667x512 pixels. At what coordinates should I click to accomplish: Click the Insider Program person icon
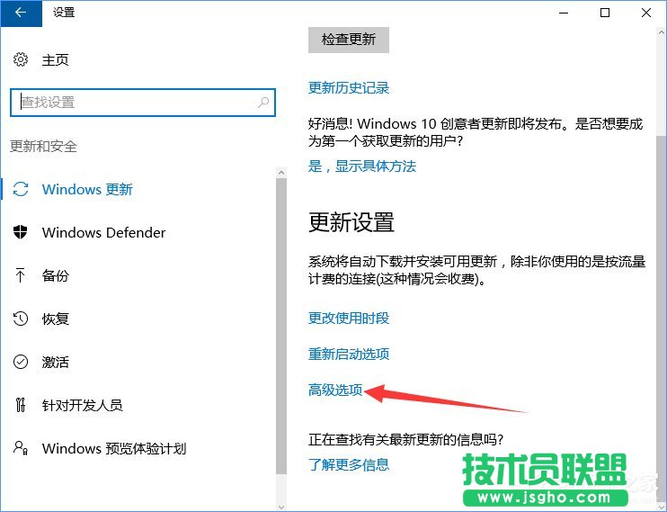tap(21, 448)
